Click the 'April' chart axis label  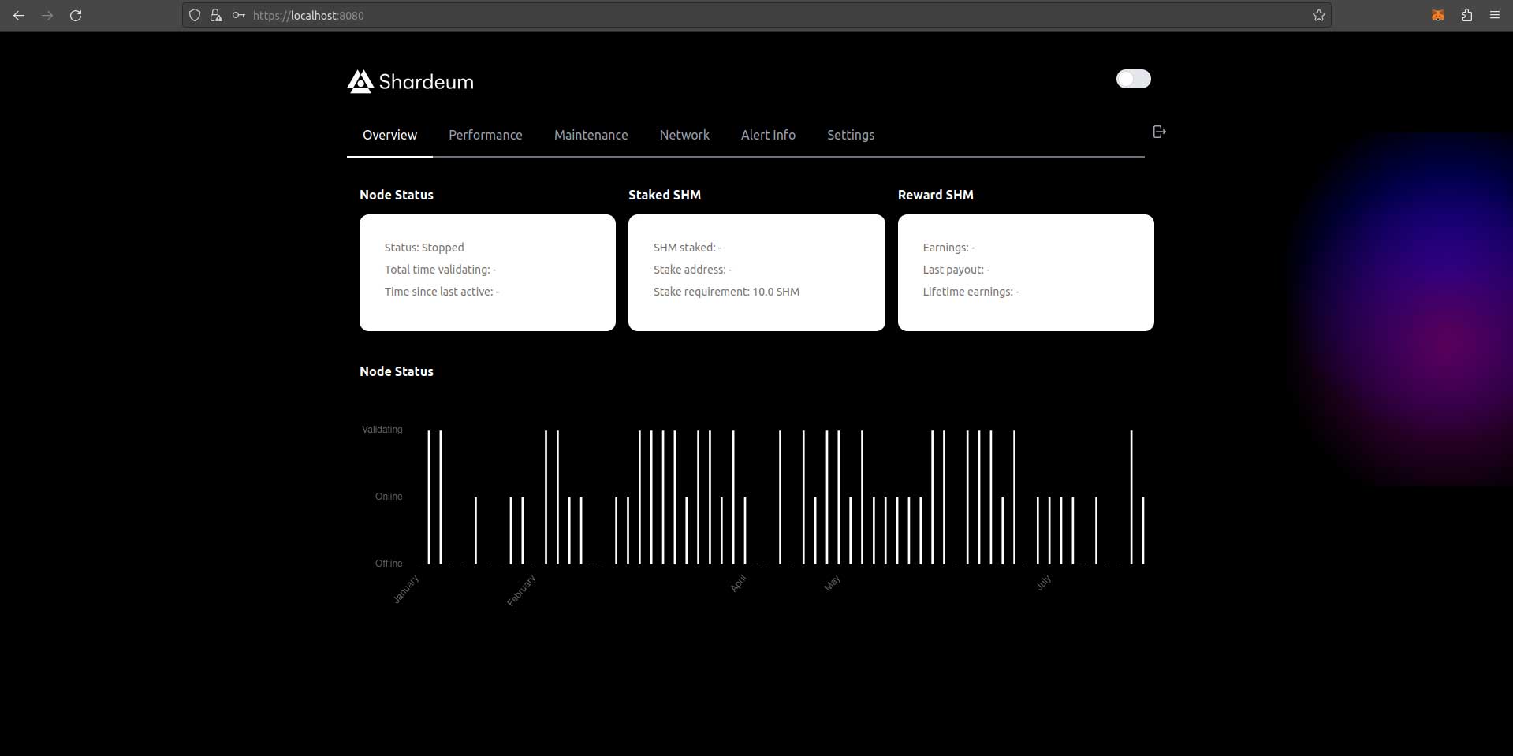[x=738, y=583]
